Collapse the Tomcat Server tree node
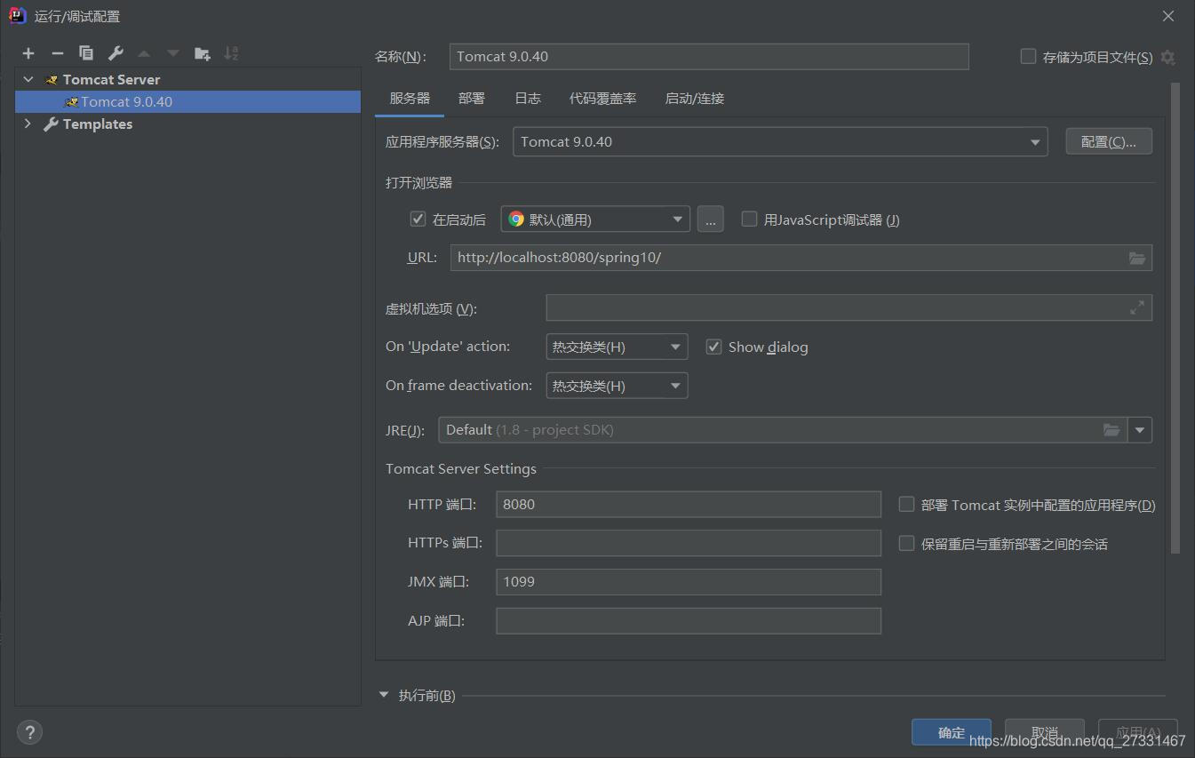This screenshot has height=758, width=1195. click(28, 80)
